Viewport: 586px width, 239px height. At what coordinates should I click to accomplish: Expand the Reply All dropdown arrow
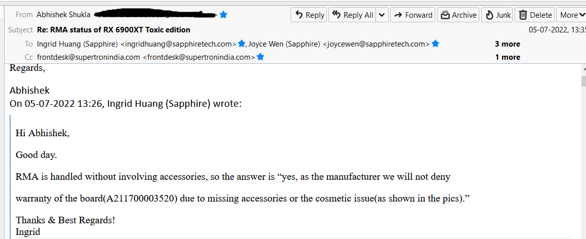point(382,15)
